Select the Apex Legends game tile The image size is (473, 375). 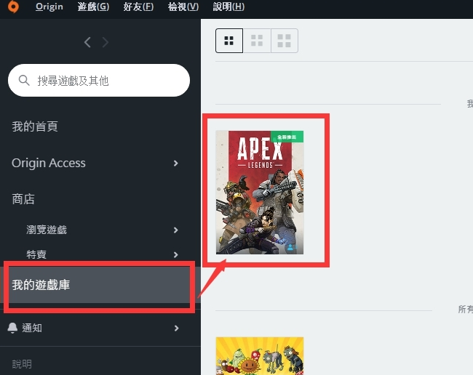[260, 193]
